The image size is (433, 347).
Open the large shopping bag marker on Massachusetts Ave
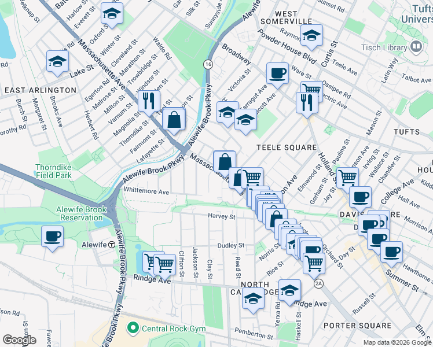click(225, 163)
